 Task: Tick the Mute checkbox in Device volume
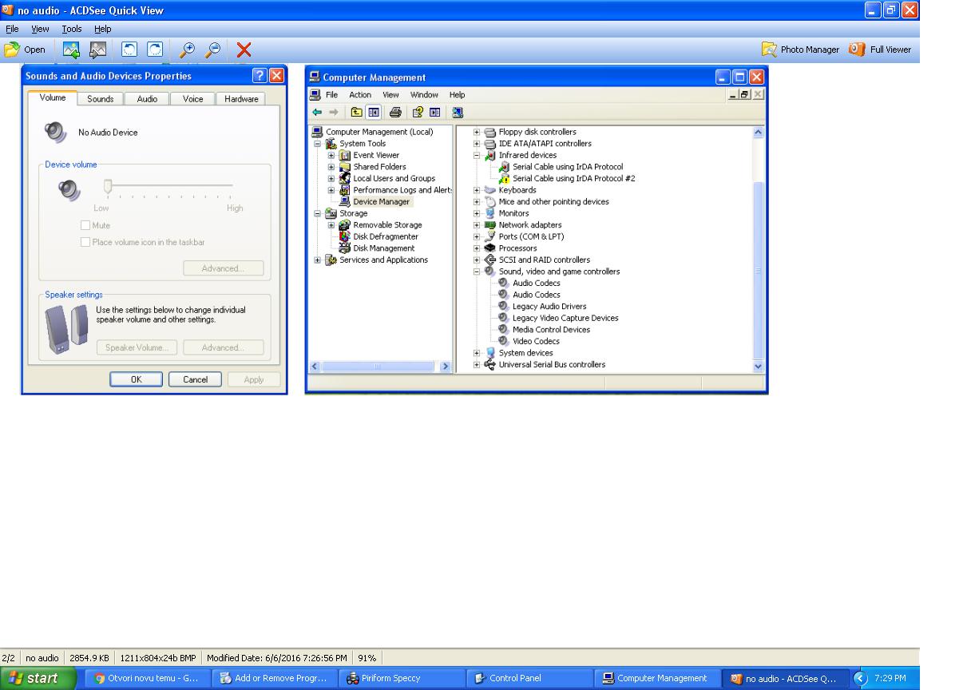coord(85,226)
